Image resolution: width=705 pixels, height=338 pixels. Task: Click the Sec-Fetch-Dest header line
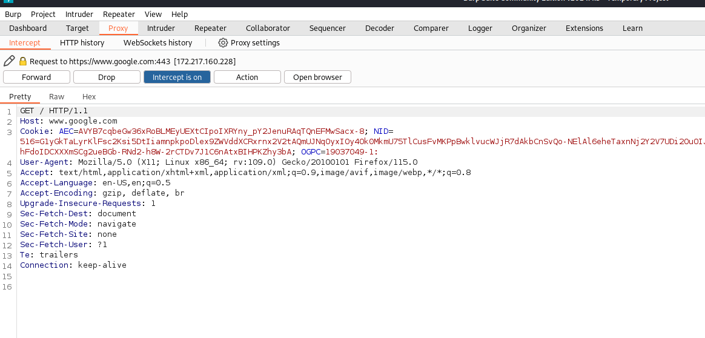tap(78, 214)
